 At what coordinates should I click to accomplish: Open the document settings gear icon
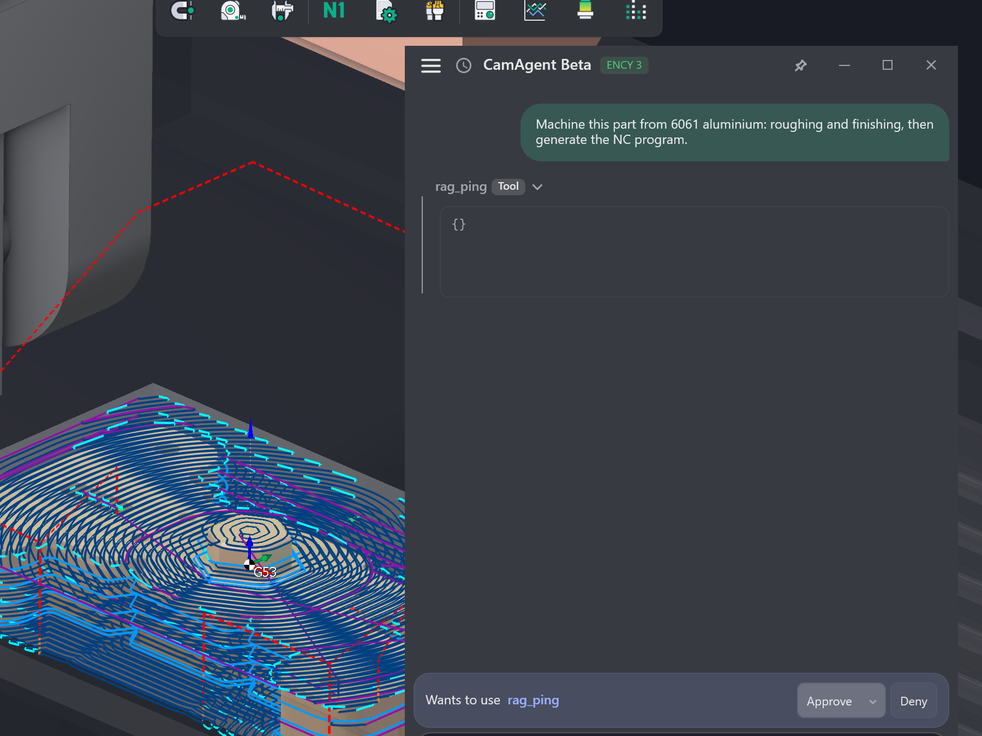tap(386, 11)
